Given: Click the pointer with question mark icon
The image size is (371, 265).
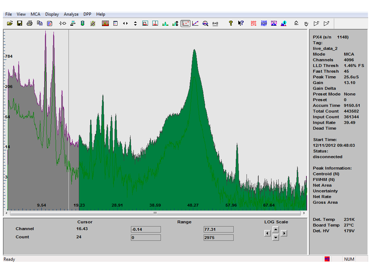Looking at the screenshot, I should [x=241, y=23].
